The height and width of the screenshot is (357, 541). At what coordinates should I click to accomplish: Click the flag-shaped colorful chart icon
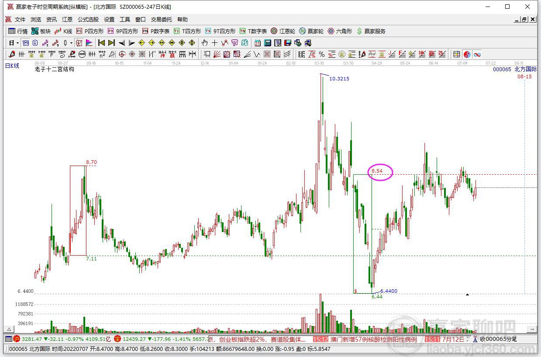[x=89, y=43]
